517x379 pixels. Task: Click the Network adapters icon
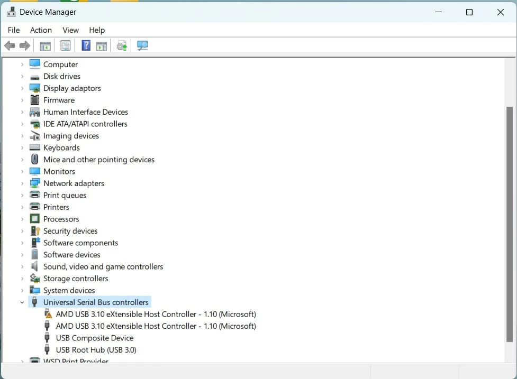34,183
